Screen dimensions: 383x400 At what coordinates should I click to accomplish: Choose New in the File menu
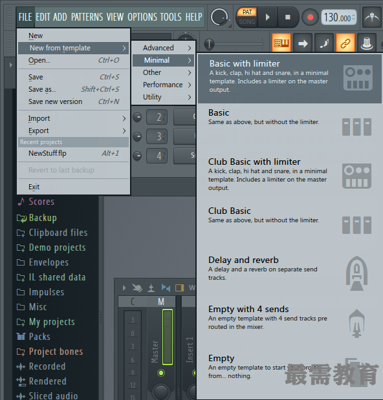click(x=74, y=36)
